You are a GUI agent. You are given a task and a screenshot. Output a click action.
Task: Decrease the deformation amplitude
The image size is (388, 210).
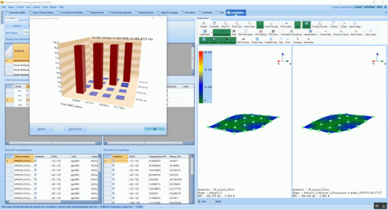point(309,40)
